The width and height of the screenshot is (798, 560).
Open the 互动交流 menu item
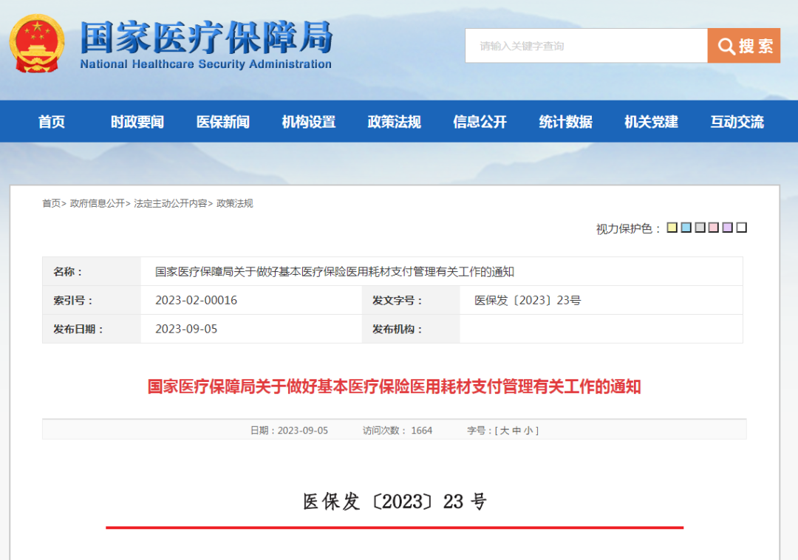[x=737, y=122]
